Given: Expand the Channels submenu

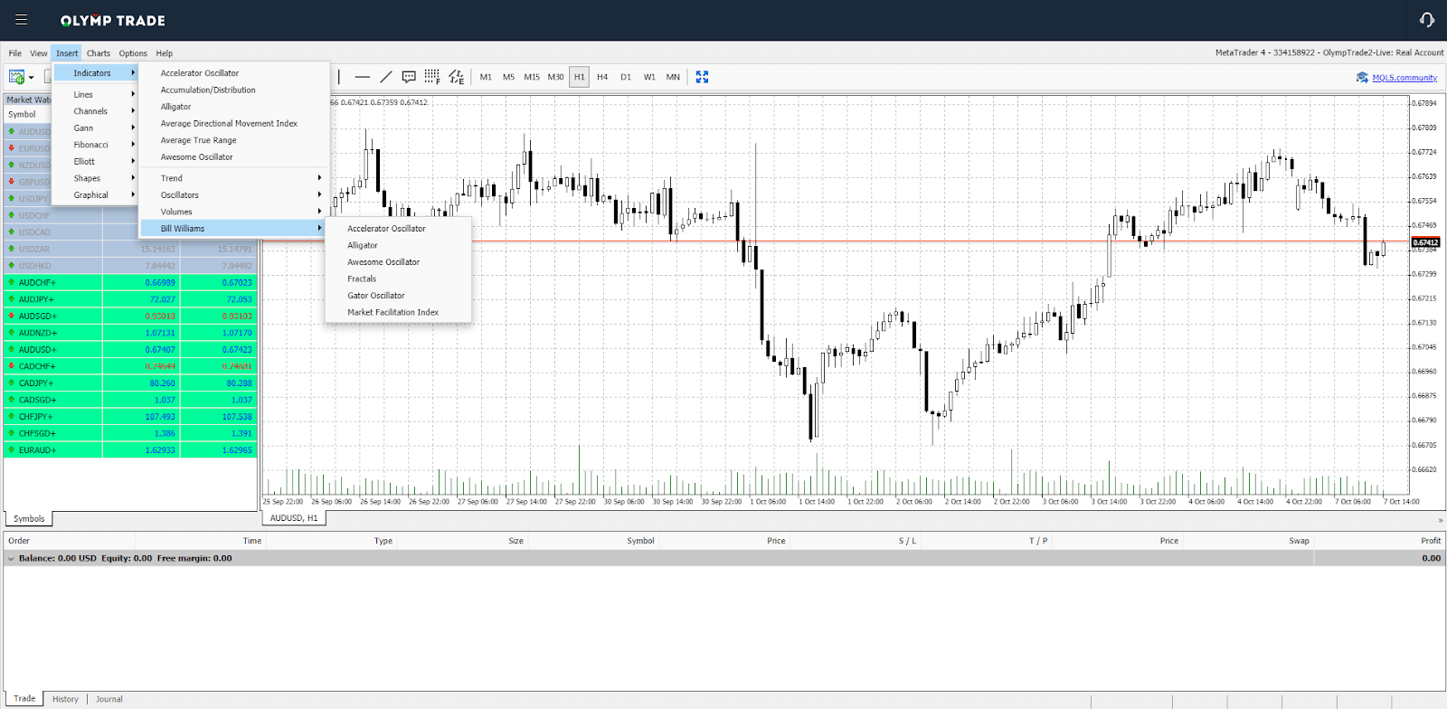Looking at the screenshot, I should (x=95, y=111).
